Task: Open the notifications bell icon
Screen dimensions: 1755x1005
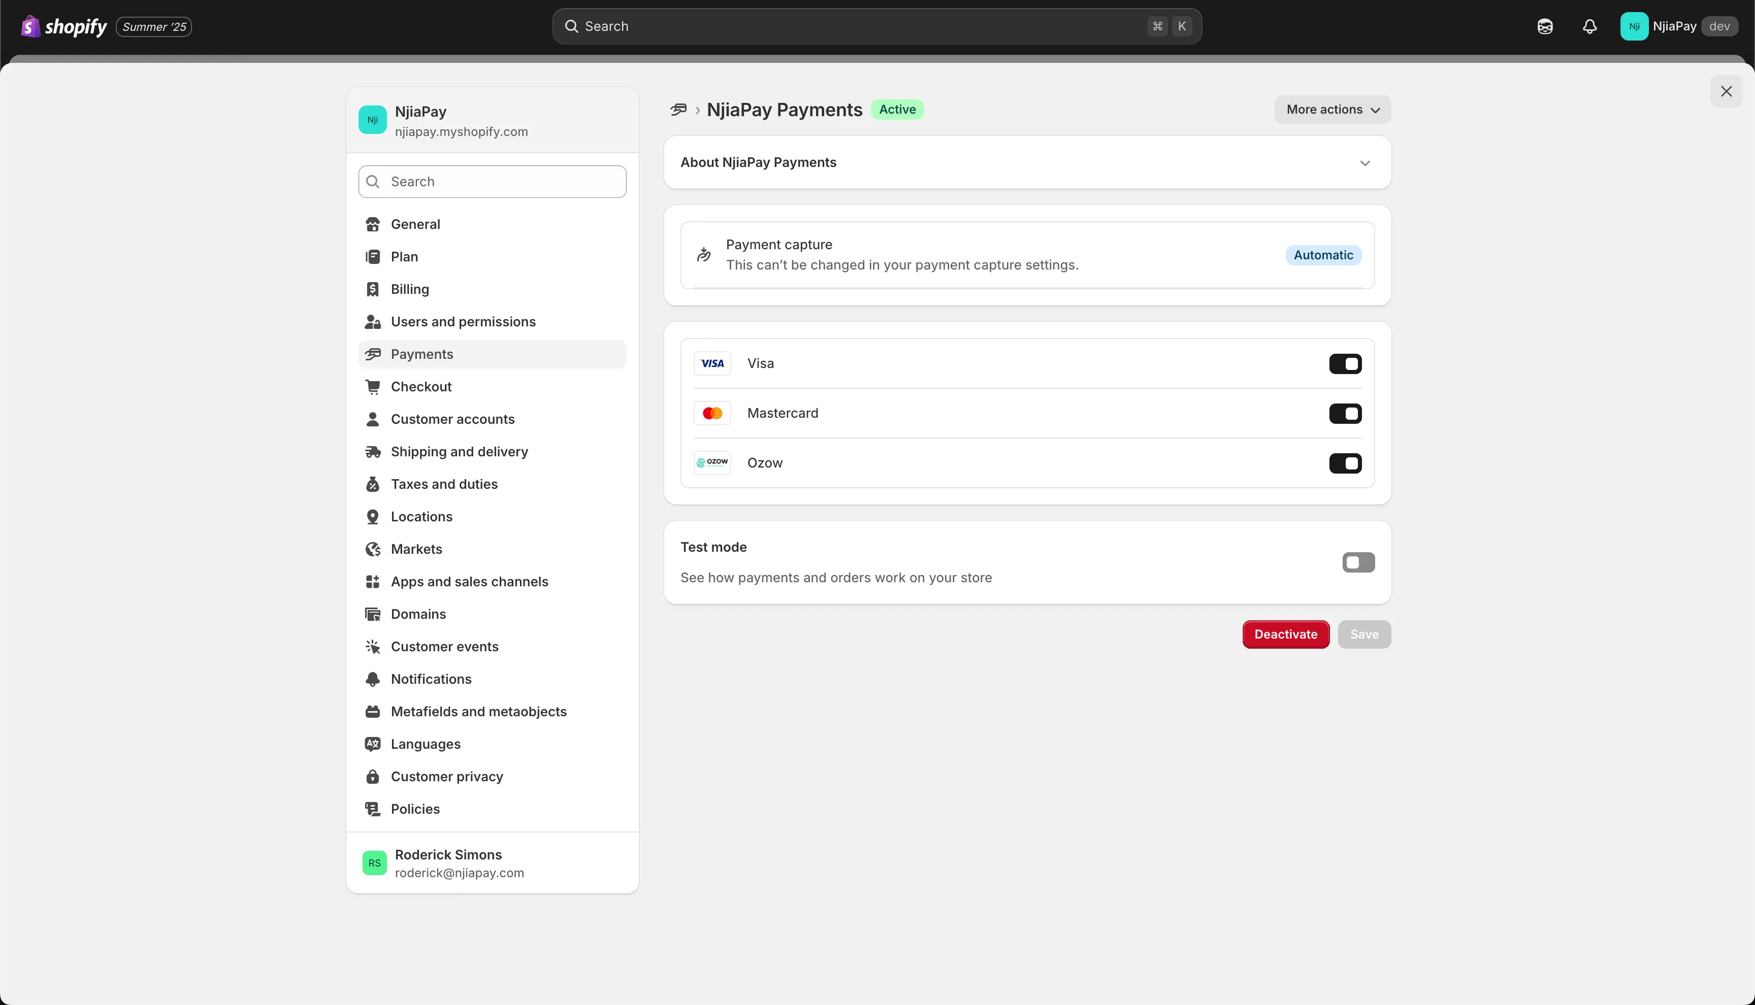Action: (x=1589, y=26)
